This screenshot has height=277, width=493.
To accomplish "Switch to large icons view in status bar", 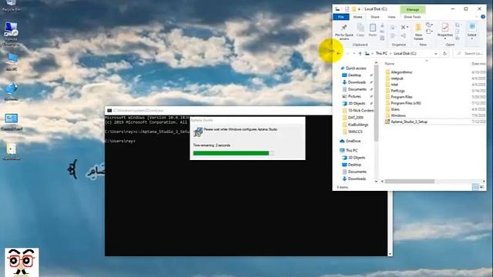I will tap(481, 187).
